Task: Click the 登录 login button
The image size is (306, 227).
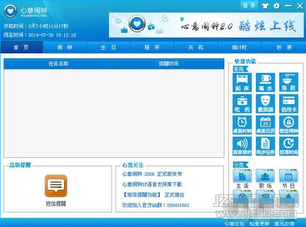Action: pos(249,5)
